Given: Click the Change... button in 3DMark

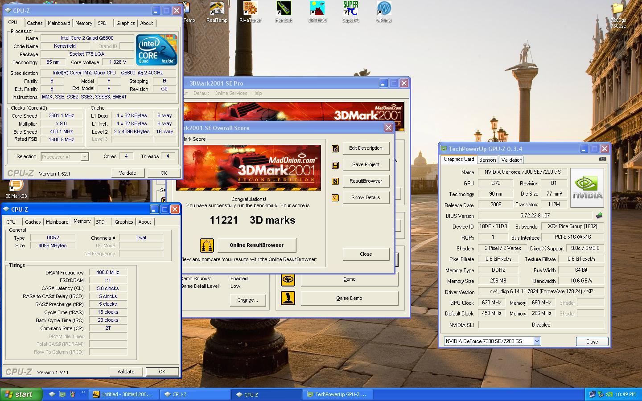Looking at the screenshot, I should click(247, 300).
